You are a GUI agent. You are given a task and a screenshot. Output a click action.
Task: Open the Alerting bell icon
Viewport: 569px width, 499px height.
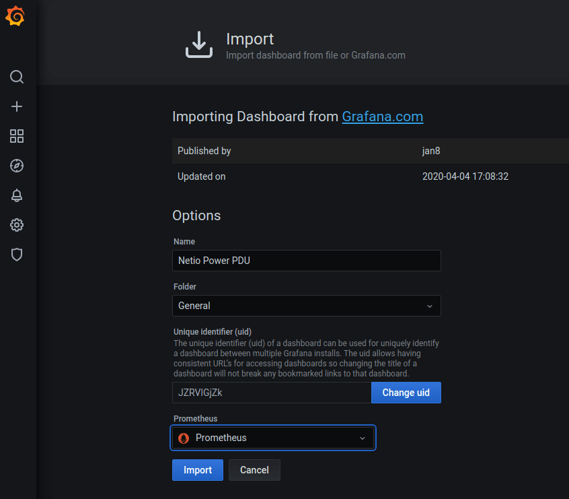pos(17,195)
